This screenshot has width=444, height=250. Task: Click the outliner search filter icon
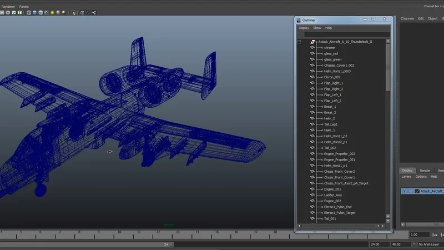click(300, 34)
